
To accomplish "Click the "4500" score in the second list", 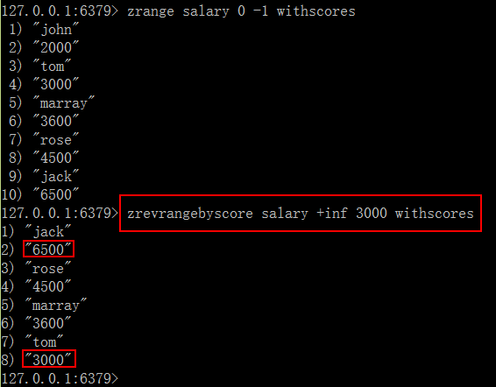I will (x=48, y=286).
